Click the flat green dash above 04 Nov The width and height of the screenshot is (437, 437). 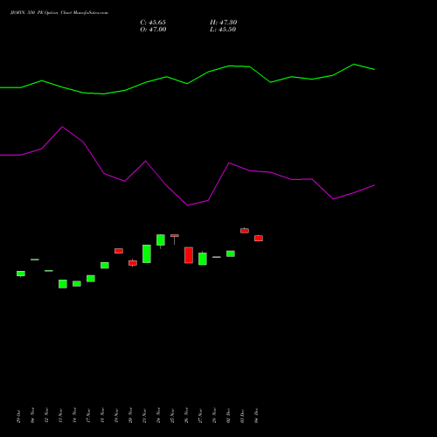point(35,260)
